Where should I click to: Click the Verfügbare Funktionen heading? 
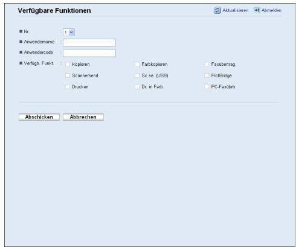pos(54,10)
